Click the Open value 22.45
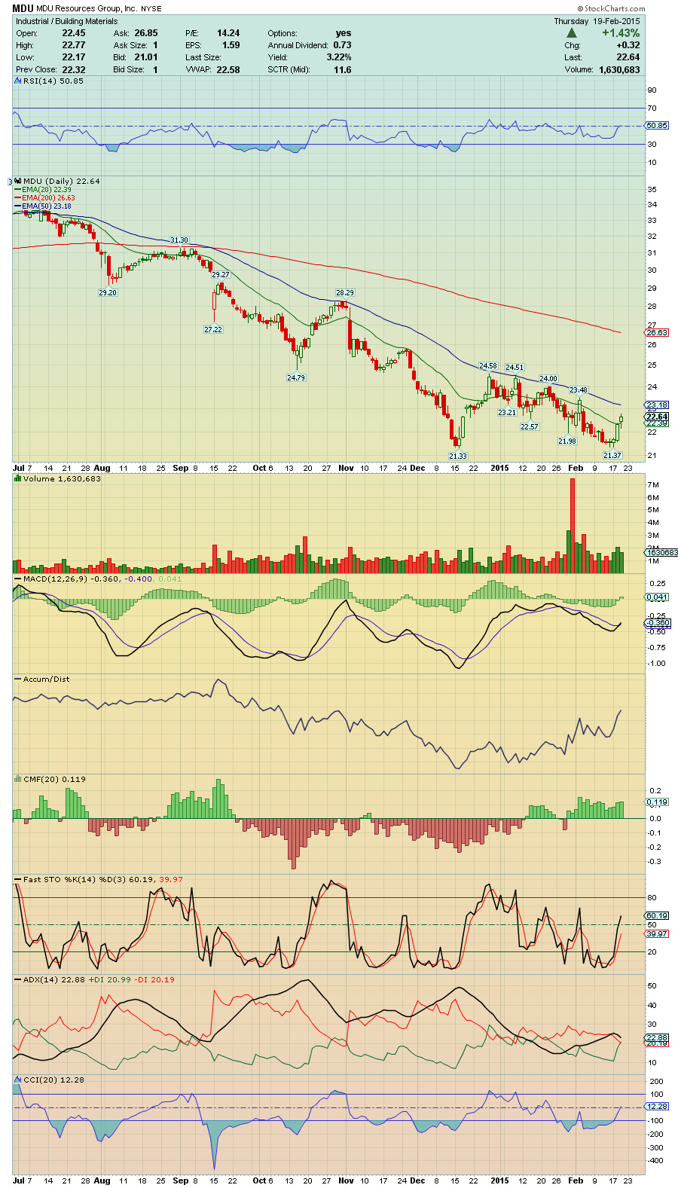Screen dimensions: 678x1188 pyautogui.click(x=74, y=33)
